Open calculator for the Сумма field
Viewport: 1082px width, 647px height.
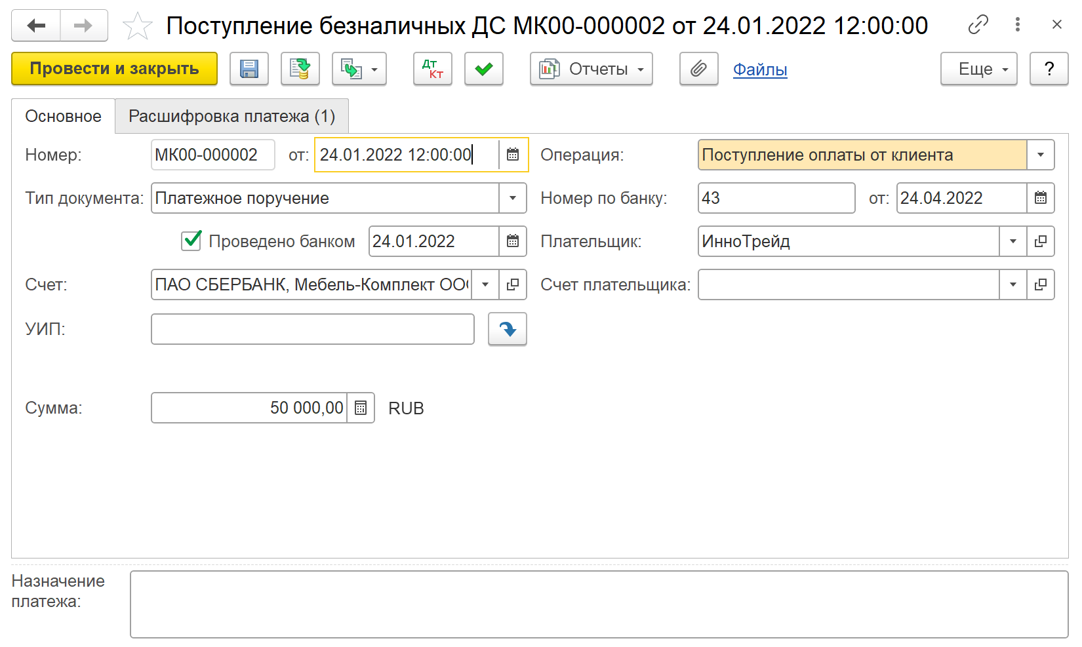click(x=361, y=408)
